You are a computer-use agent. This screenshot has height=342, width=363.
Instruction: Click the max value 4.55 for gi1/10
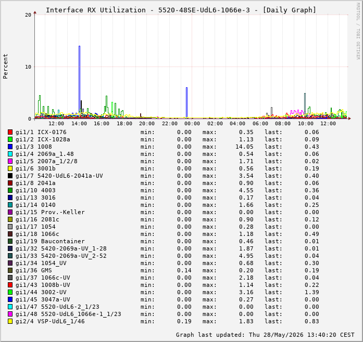246,190
